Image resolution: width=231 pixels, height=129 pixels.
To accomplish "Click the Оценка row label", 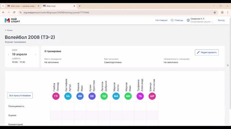I will [x=12, y=115].
